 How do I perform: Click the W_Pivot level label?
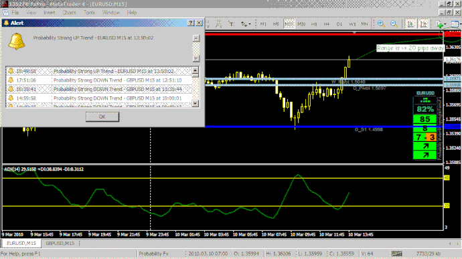(x=348, y=82)
